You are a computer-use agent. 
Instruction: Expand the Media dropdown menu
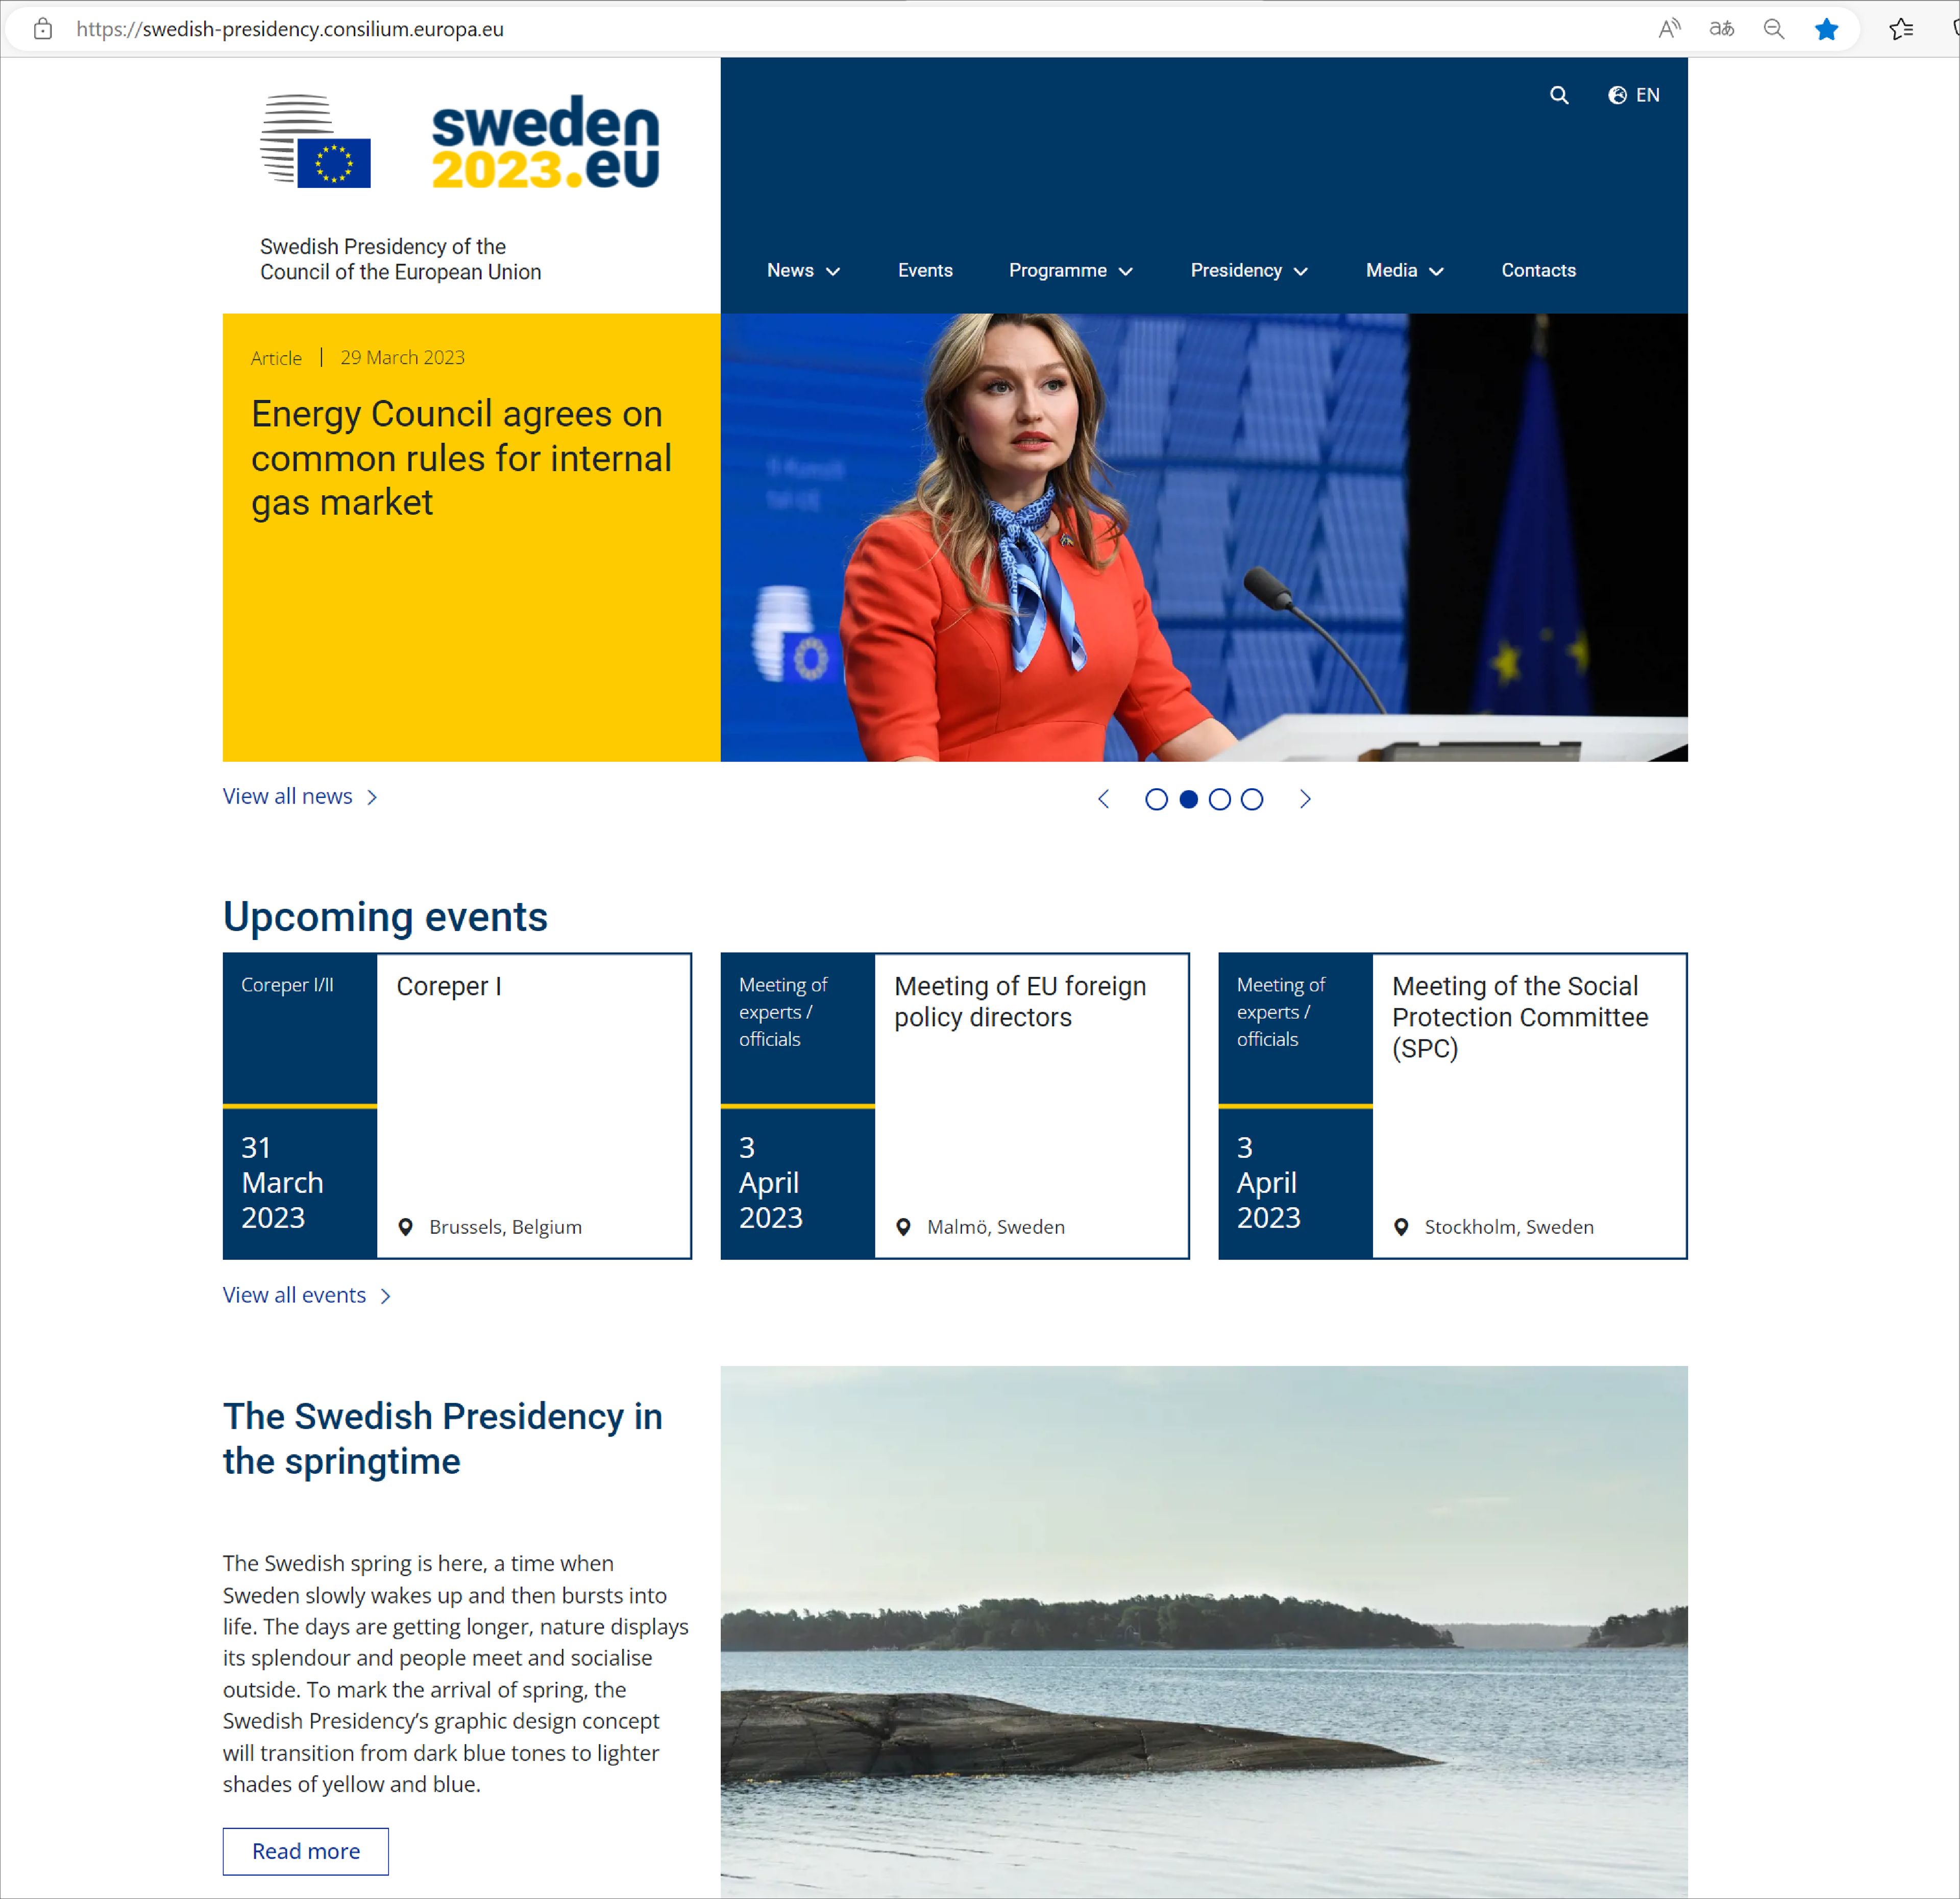[x=1405, y=271]
